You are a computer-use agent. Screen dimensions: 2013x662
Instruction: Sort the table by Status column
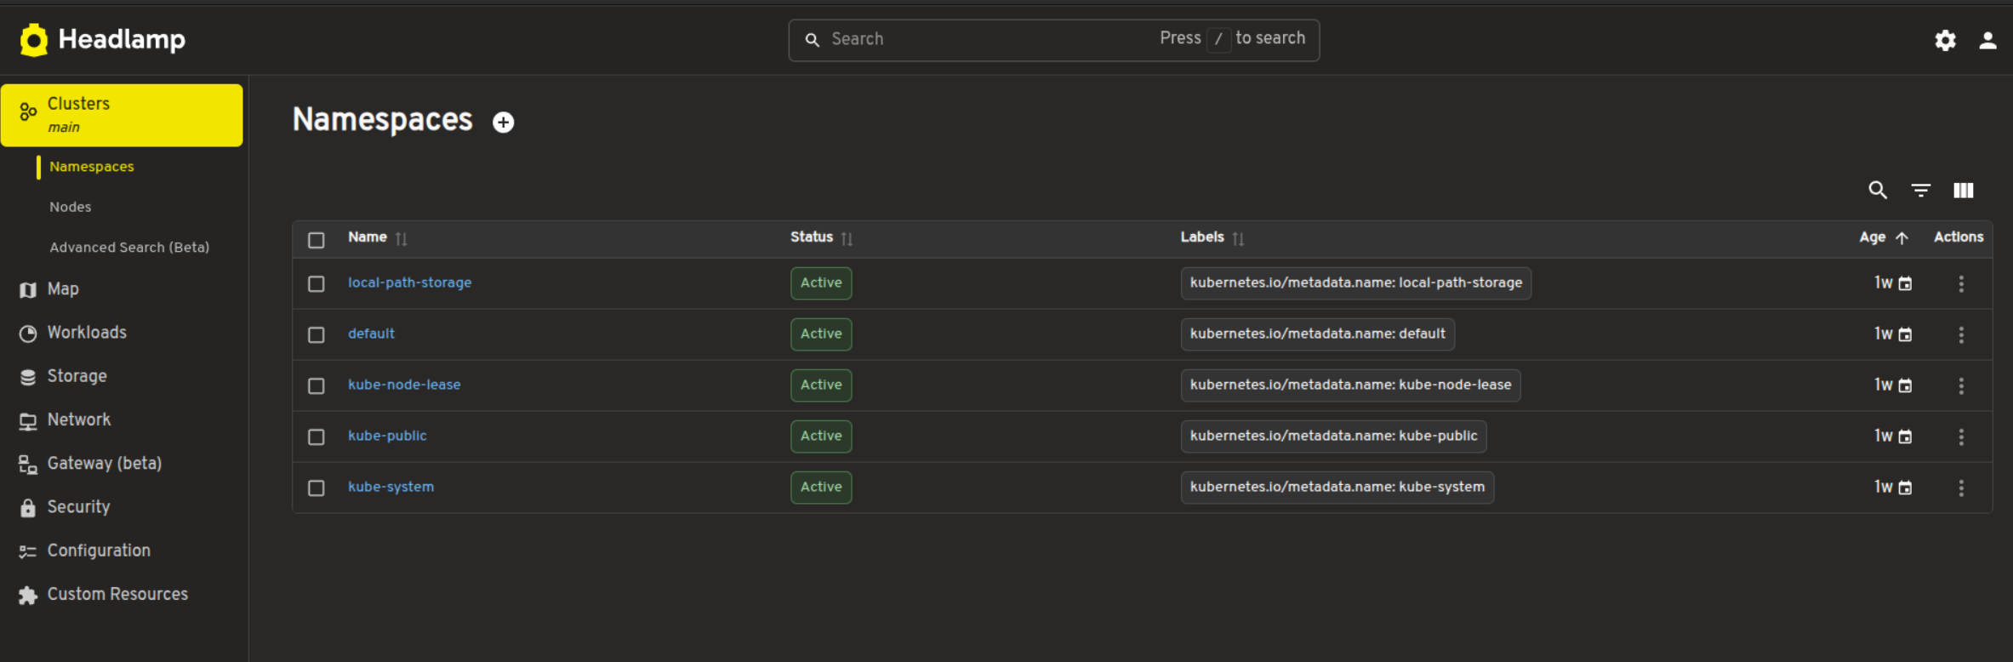tap(812, 237)
